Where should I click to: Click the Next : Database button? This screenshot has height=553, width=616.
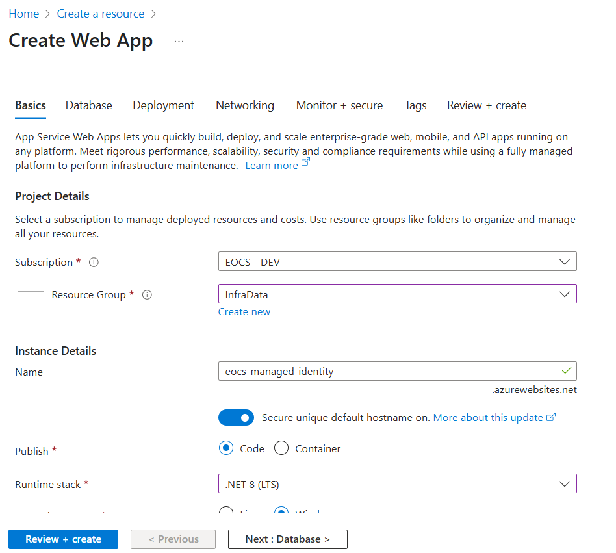point(288,539)
